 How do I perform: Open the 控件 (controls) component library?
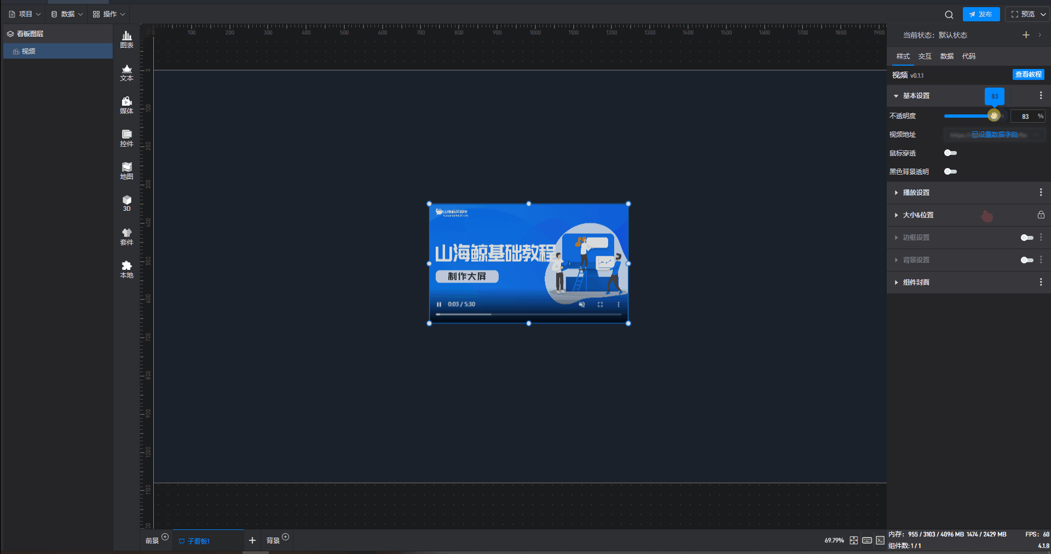click(126, 138)
